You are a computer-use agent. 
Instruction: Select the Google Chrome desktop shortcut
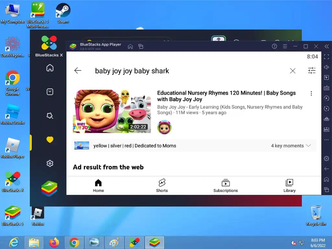(13, 83)
